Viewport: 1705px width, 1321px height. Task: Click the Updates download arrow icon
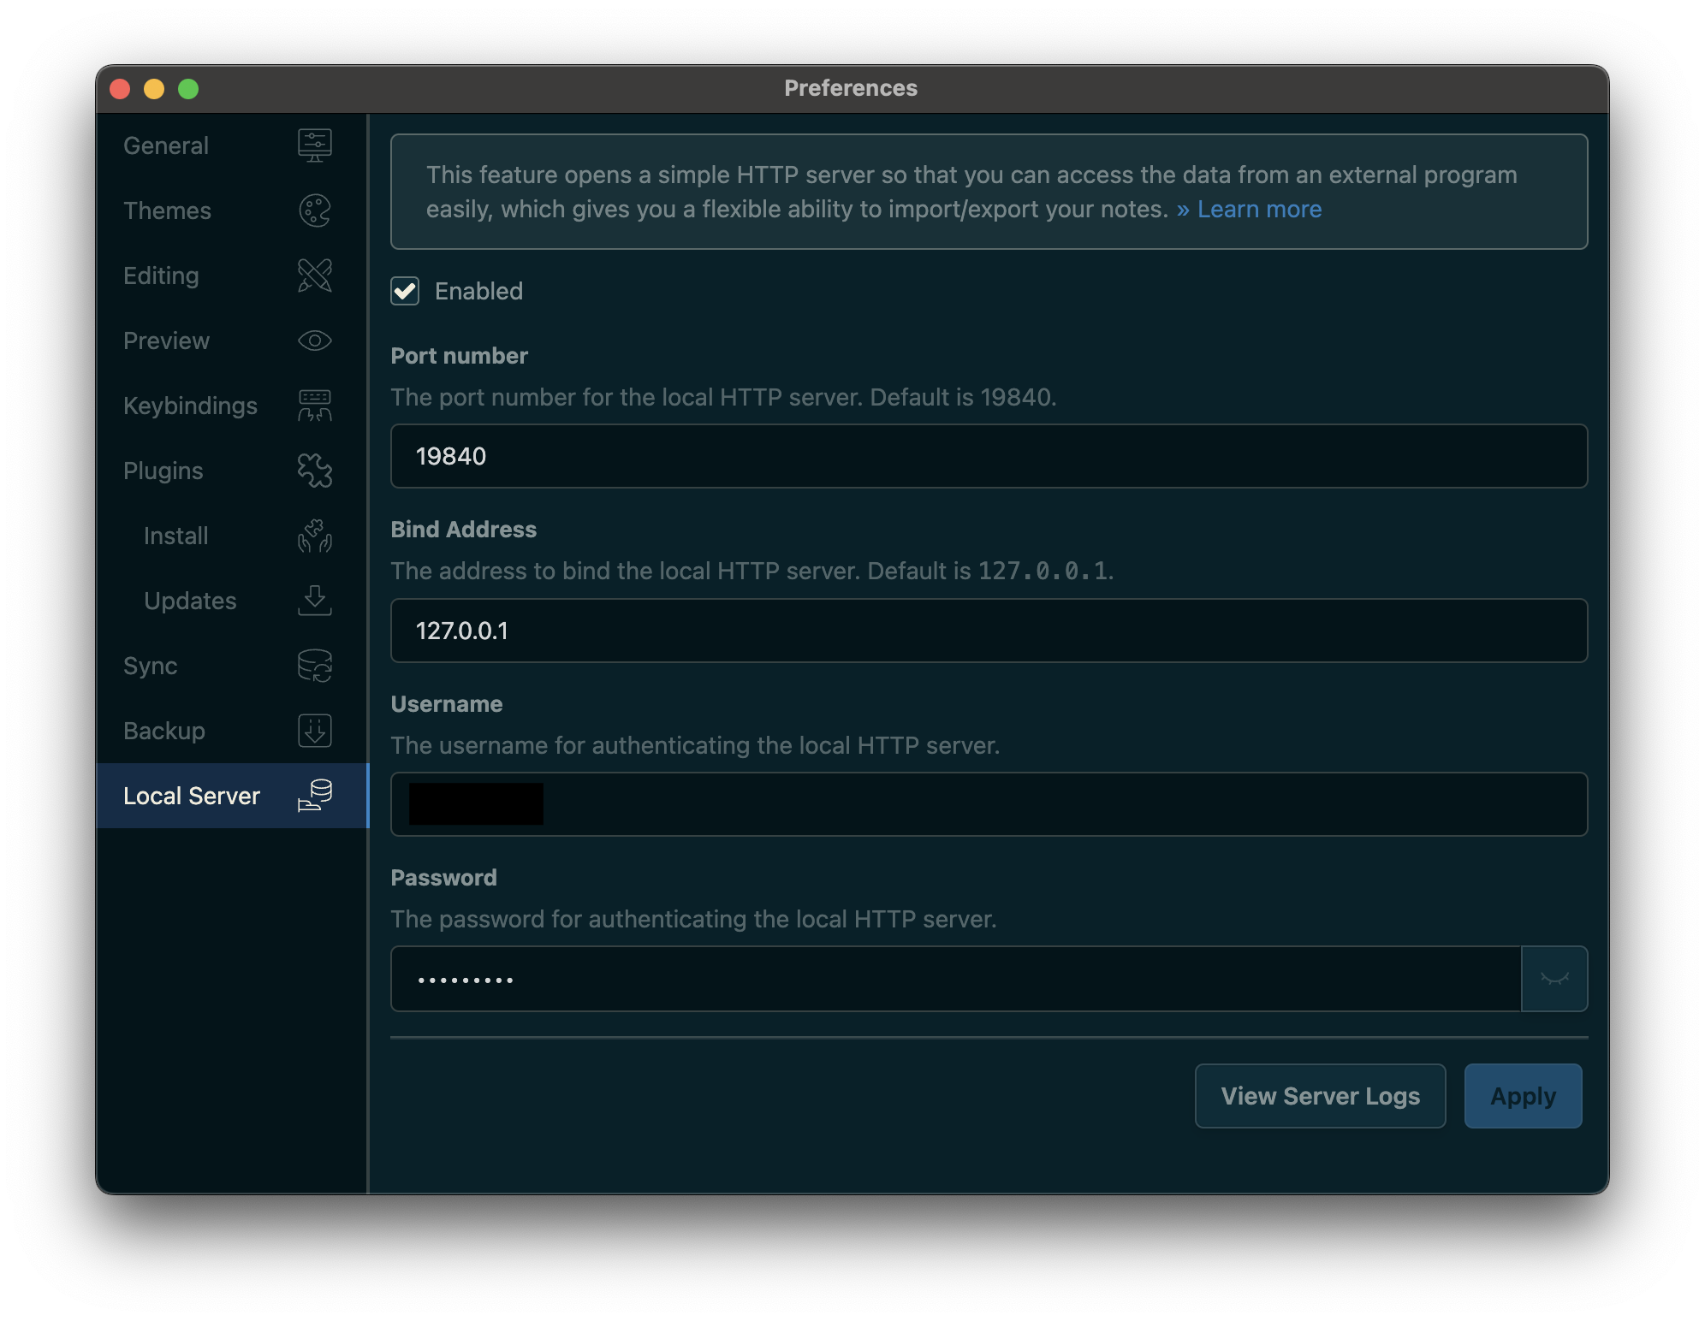point(314,601)
